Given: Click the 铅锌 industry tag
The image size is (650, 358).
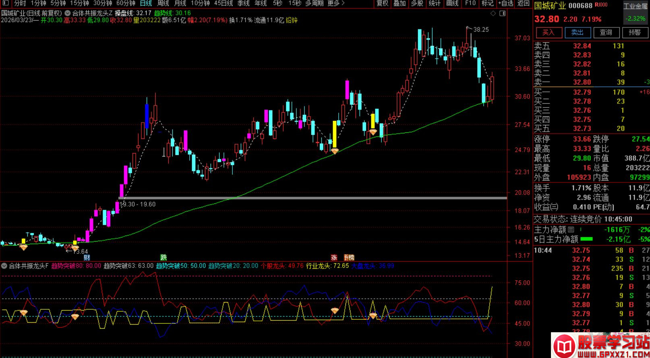Looking at the screenshot, I should click(x=292, y=20).
